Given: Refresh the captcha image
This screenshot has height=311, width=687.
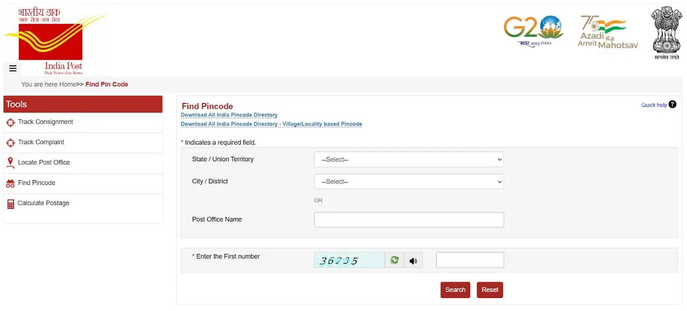Looking at the screenshot, I should (394, 260).
